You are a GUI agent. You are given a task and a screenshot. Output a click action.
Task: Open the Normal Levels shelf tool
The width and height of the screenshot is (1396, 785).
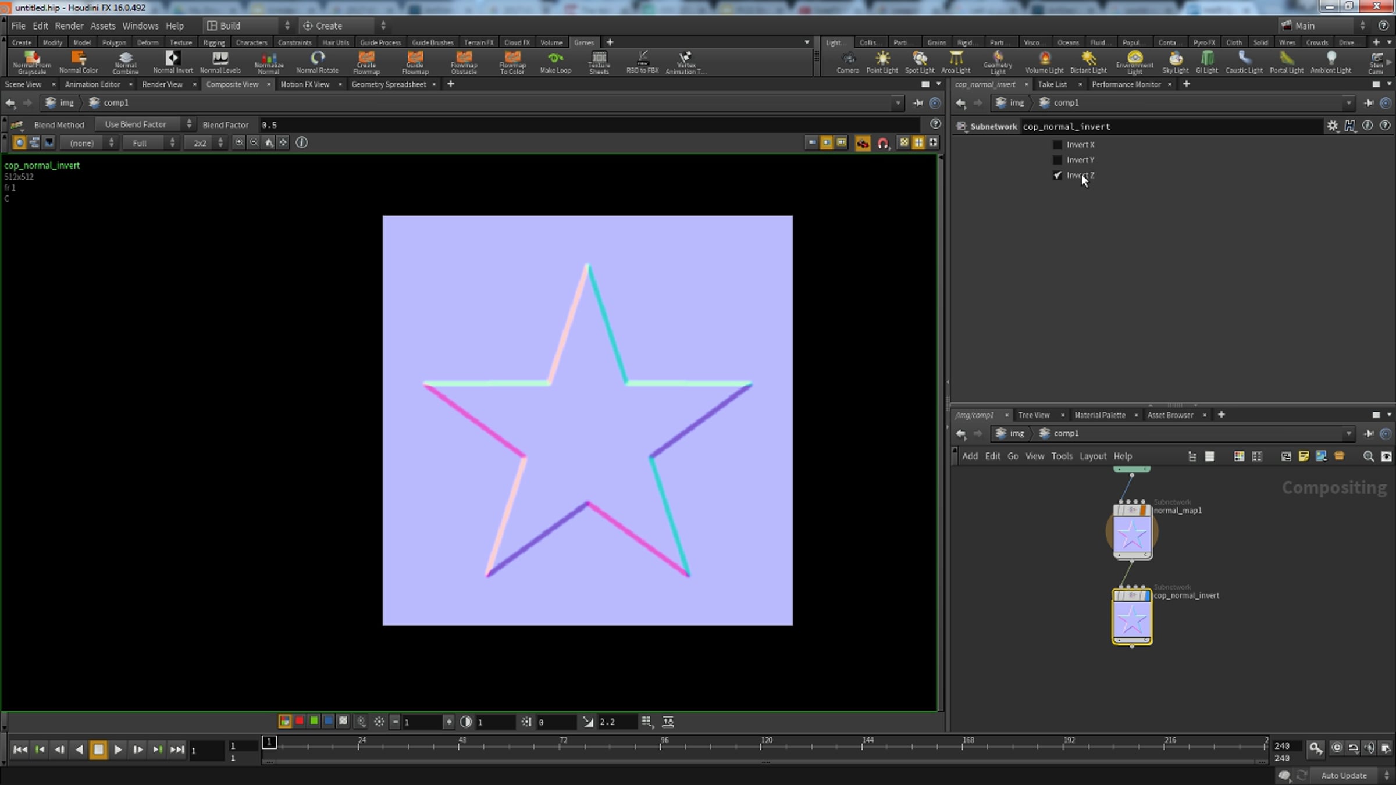tap(220, 62)
